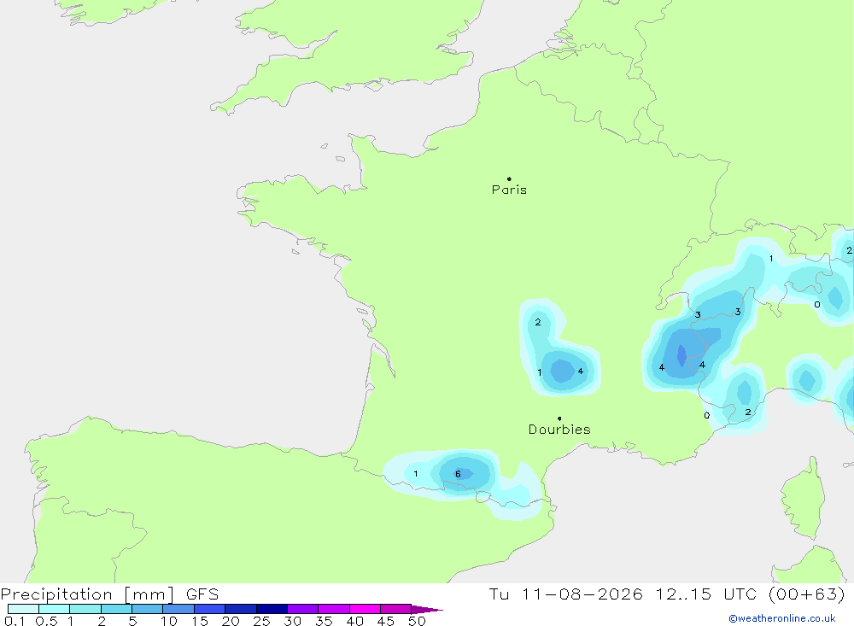854x626 pixels.
Task: Pick the 0.5–1 mm legend swatch
Action: pyautogui.click(x=54, y=609)
